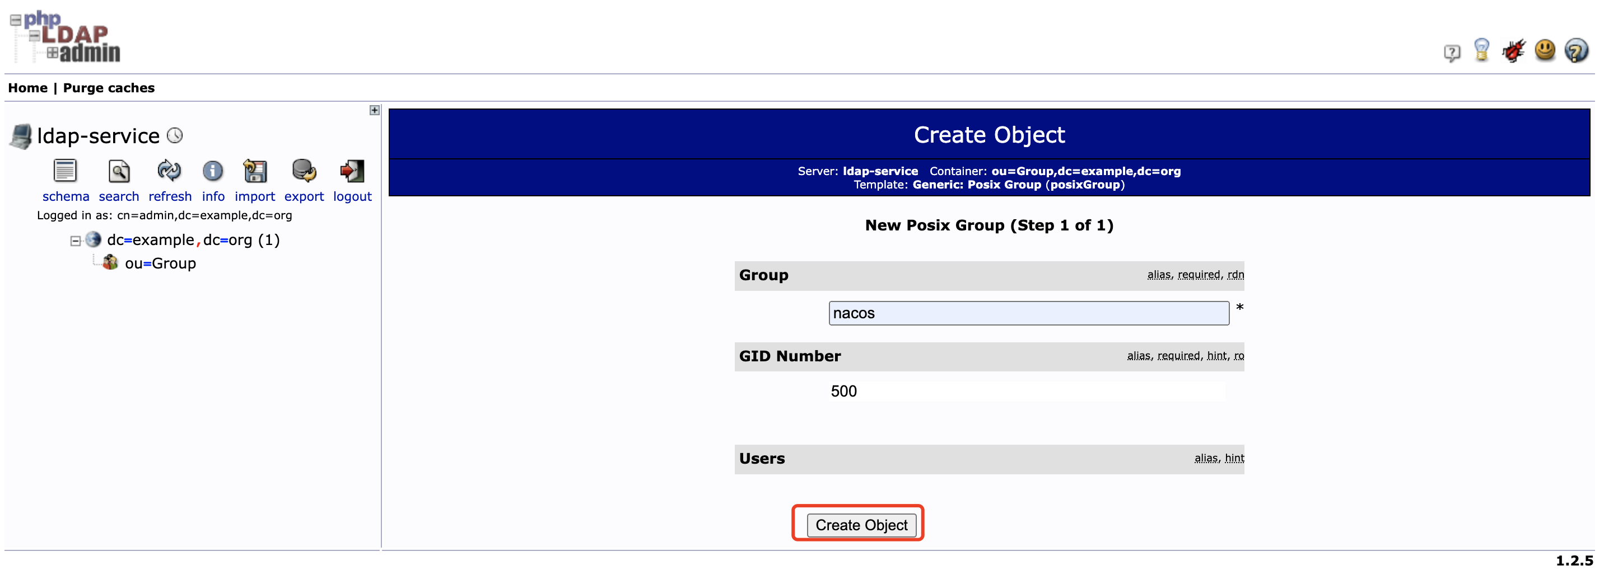
Task: Click the Group field containing nacos
Action: [1029, 313]
